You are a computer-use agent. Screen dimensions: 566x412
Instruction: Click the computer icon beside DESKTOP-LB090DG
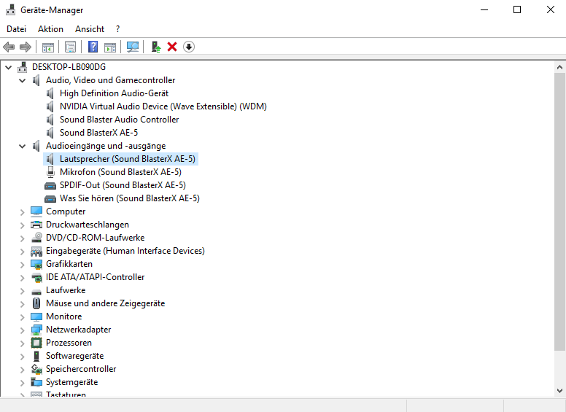pos(23,67)
